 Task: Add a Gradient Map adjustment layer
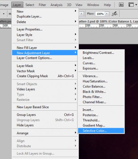101,125
